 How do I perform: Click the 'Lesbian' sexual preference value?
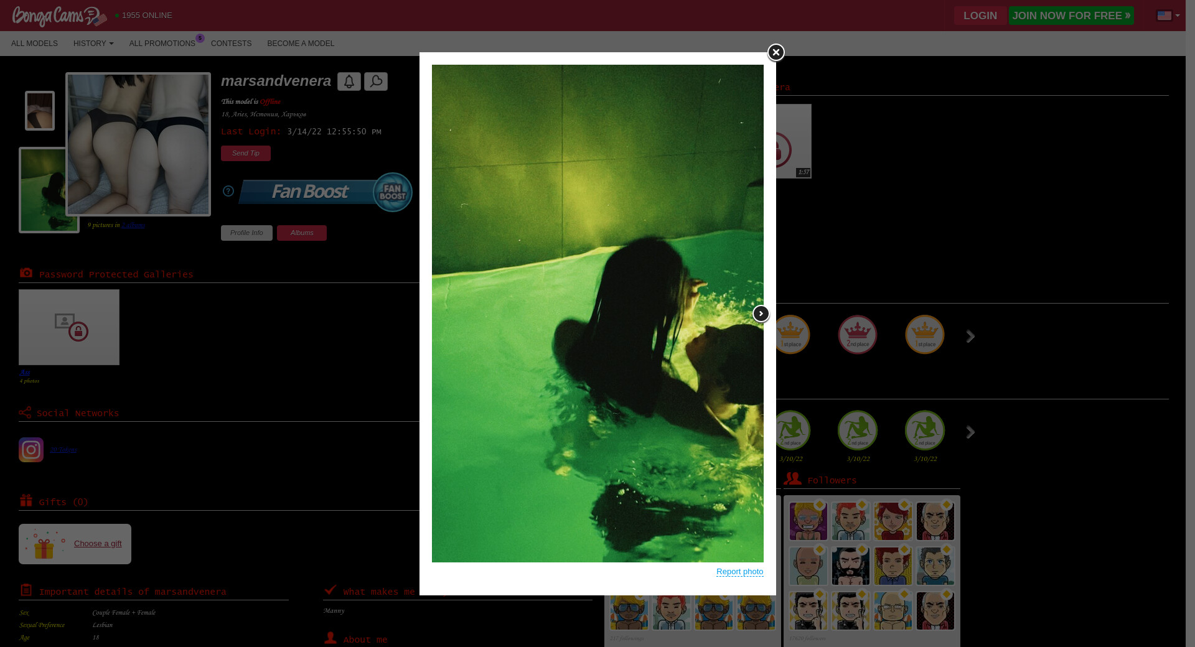click(x=103, y=625)
